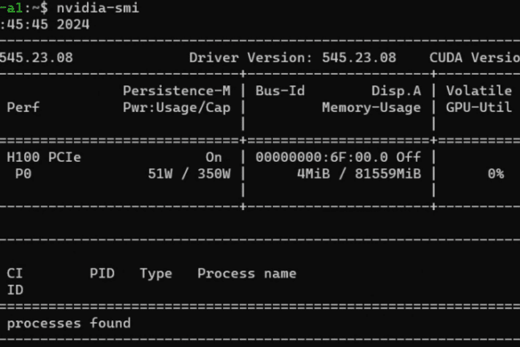This screenshot has height=347, width=520.
Task: Click the 0% GPU utilization value
Action: (x=496, y=173)
